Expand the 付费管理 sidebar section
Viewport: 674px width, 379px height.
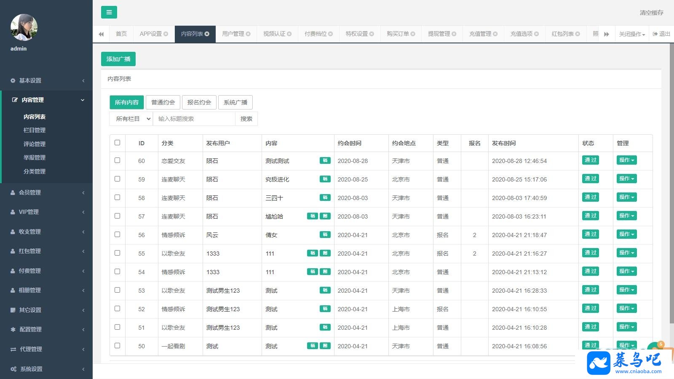tap(46, 271)
